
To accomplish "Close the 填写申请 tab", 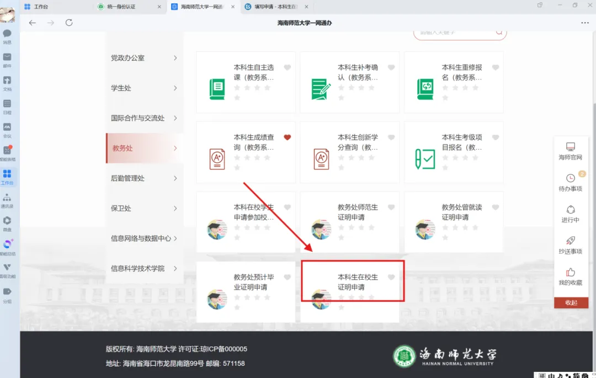I will tap(306, 7).
